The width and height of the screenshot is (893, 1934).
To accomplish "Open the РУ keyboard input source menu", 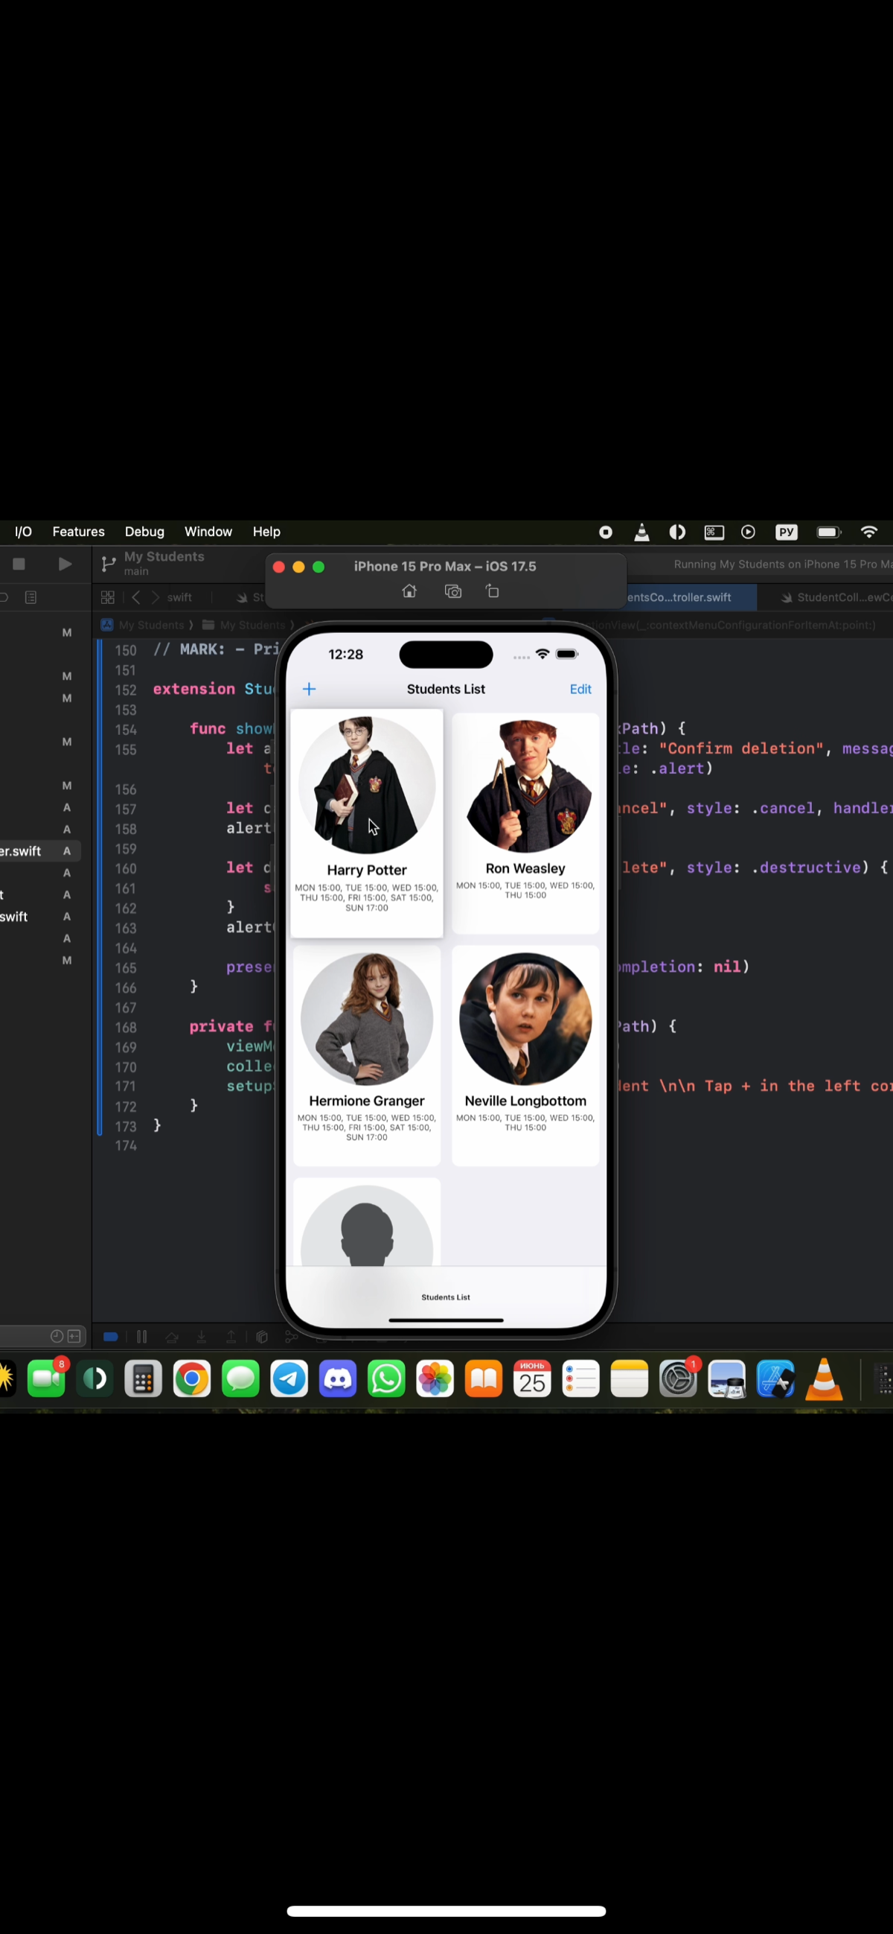I will 786,532.
